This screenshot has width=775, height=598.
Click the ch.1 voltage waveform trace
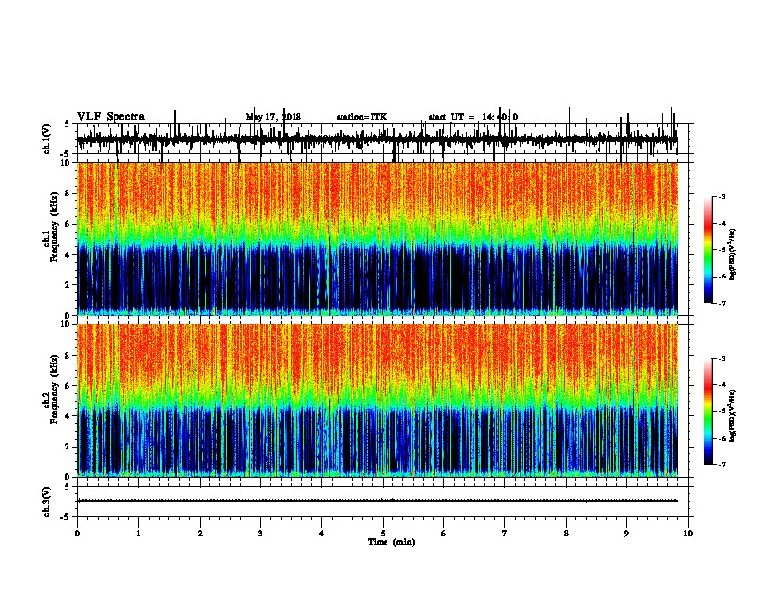click(377, 139)
